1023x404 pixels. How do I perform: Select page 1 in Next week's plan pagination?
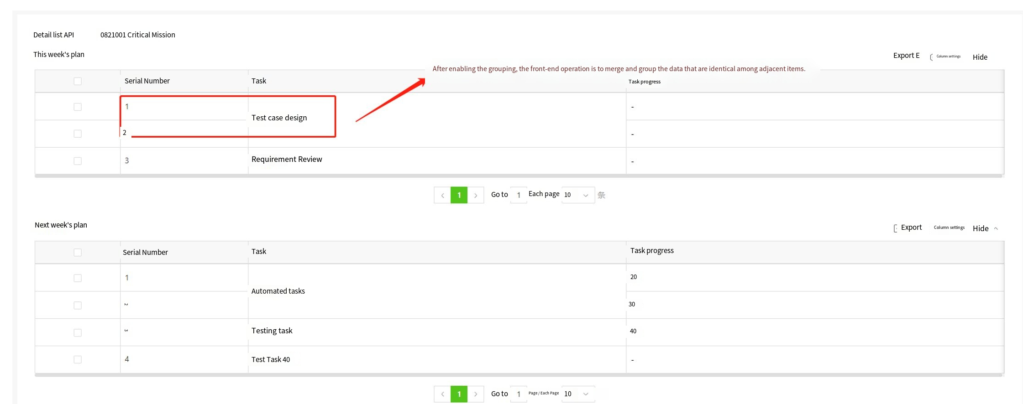click(x=459, y=394)
